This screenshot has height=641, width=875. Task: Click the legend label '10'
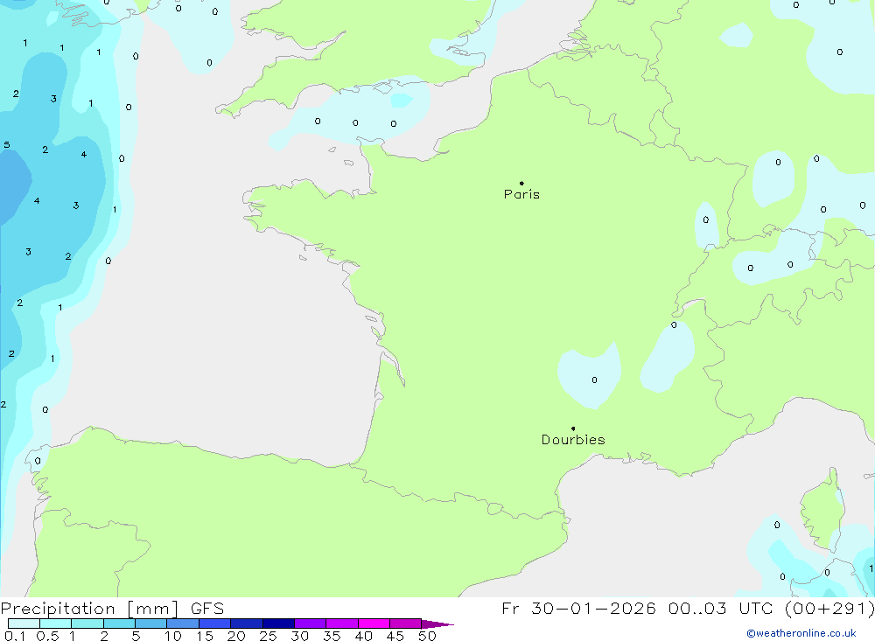coord(173,636)
